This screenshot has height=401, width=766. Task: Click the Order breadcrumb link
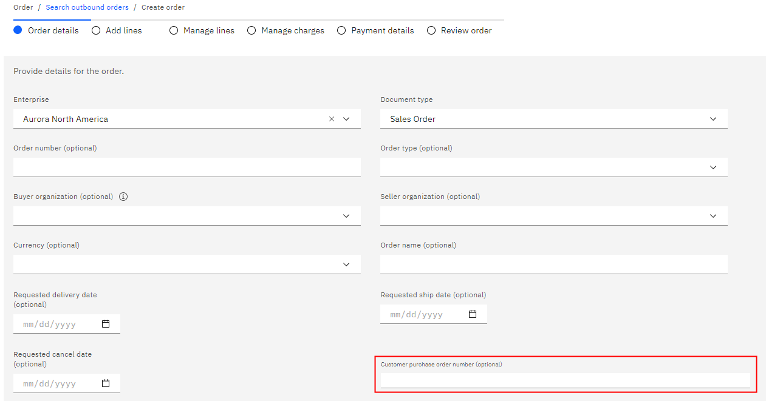[22, 7]
